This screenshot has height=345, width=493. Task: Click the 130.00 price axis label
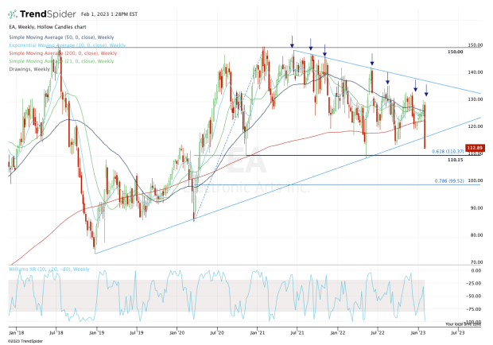476,99
